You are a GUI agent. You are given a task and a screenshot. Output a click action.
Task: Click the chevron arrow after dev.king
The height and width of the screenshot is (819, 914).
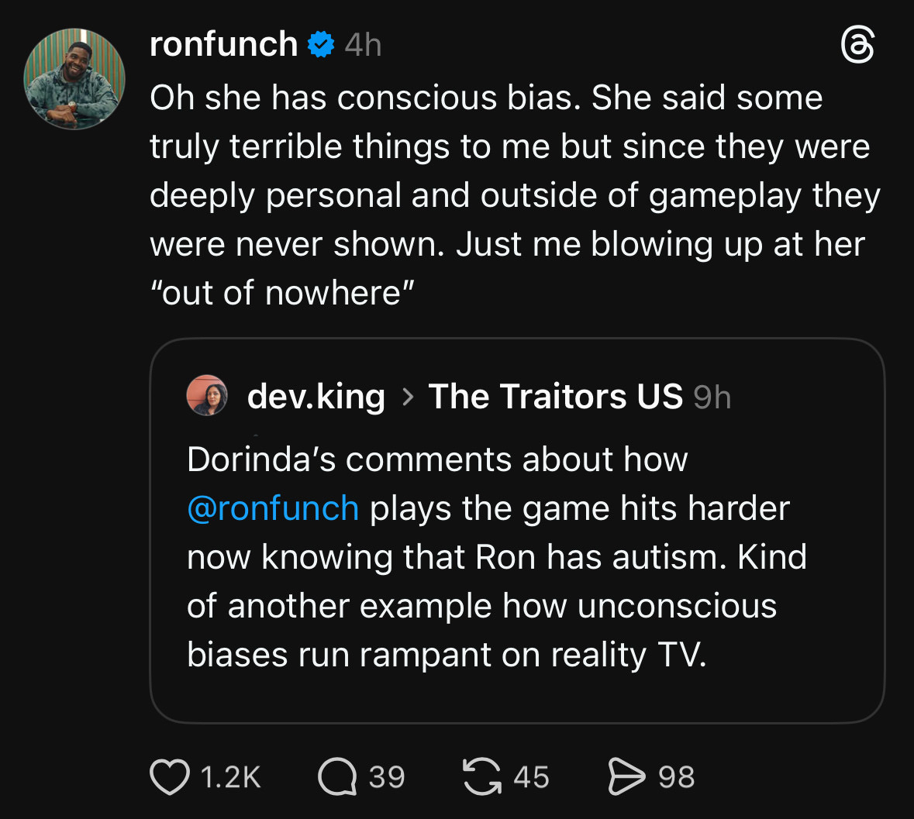pos(407,397)
